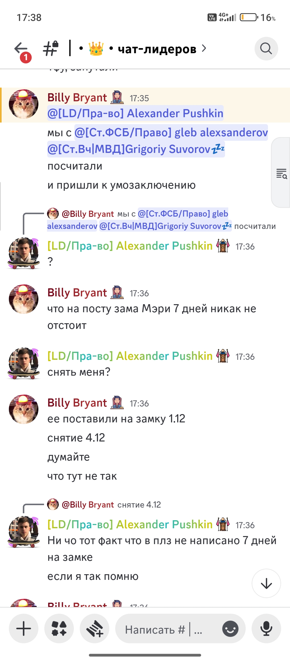The height and width of the screenshot is (661, 290).
Task: Tap Billy Bryant username at 17:36 'ее поставили'
Action: [77, 403]
